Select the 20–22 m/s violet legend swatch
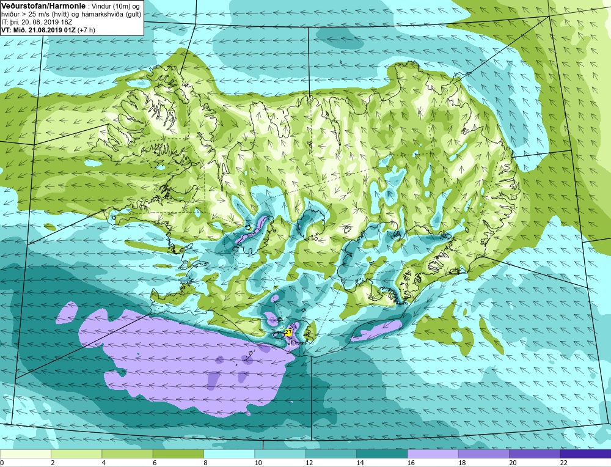Screen dimensions: 611x467 tap(535, 454)
